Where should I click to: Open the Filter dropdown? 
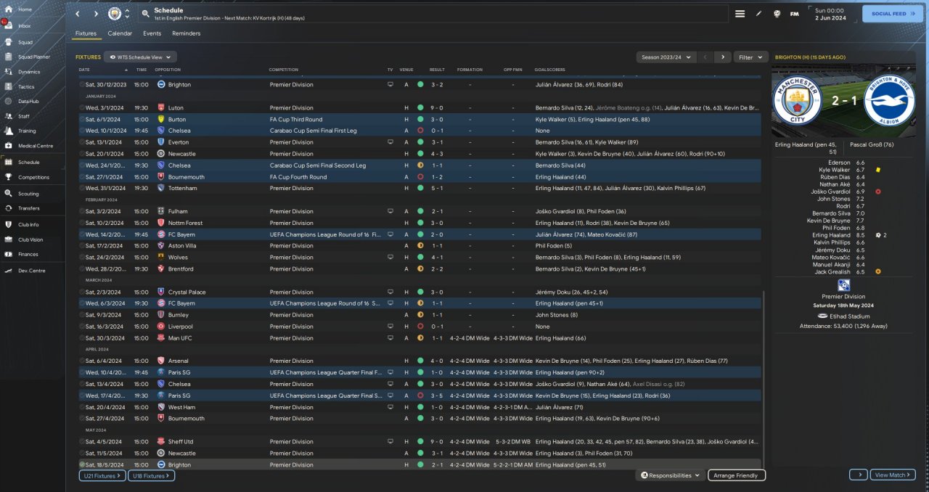pos(750,57)
